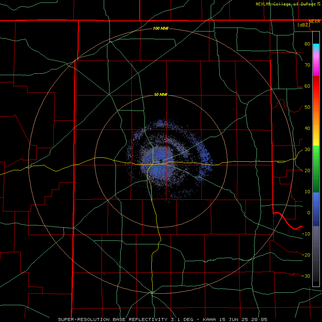
Task: Click the 40 value on the dBZ scale
Action: [x=307, y=128]
